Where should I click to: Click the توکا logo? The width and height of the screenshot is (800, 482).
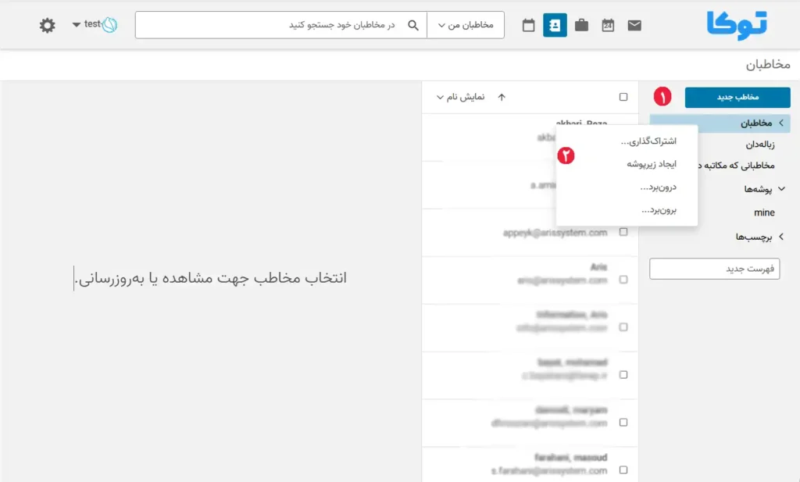[x=737, y=25]
